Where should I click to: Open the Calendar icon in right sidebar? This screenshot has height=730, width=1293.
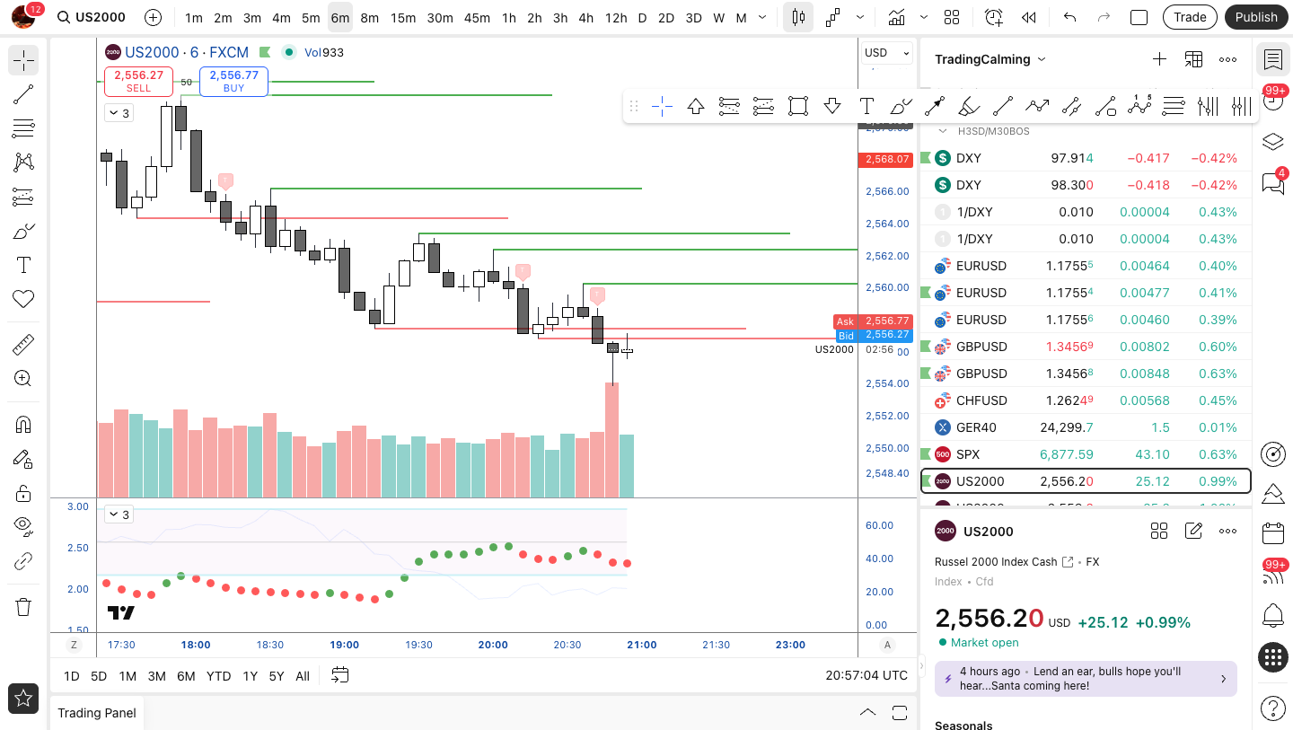(x=1272, y=533)
